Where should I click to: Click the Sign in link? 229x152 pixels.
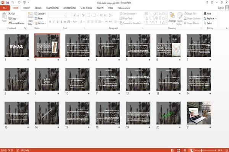tap(221, 8)
